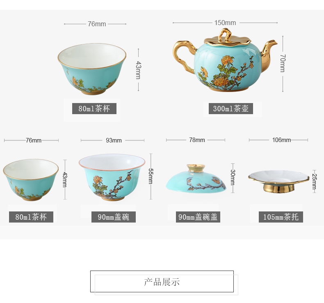Click the 105mm茶托 label

(281, 217)
